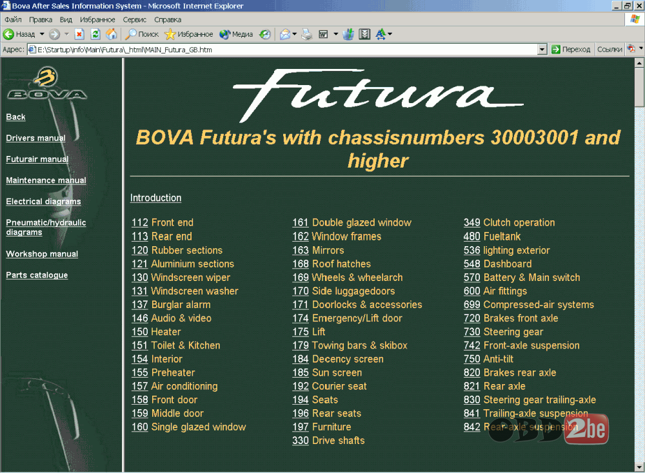The image size is (645, 473).
Task: Refresh the page using the toolbar icon
Action: point(95,34)
